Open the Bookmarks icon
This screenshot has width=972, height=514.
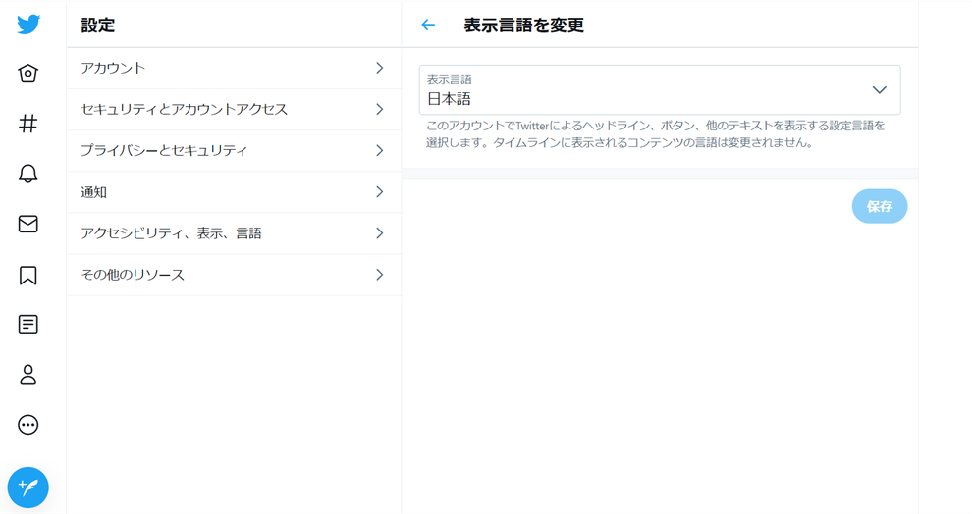pyautogui.click(x=27, y=275)
